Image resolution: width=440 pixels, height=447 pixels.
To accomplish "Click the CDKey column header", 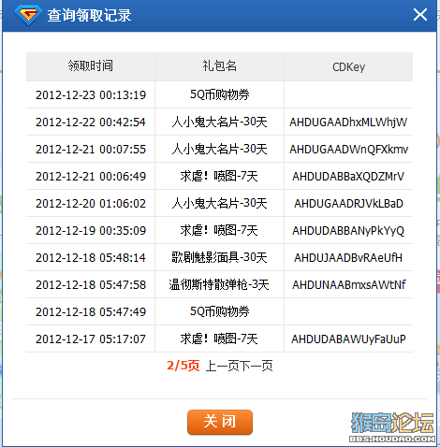I will 348,67.
